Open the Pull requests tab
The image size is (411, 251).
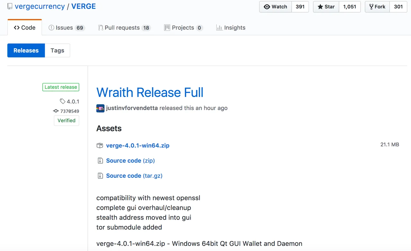pyautogui.click(x=124, y=28)
